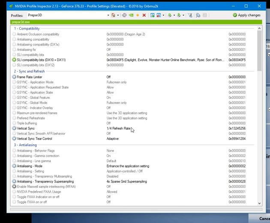
Task: Click the import profiles green arrow icon
Action: pyautogui.click(x=179, y=15)
